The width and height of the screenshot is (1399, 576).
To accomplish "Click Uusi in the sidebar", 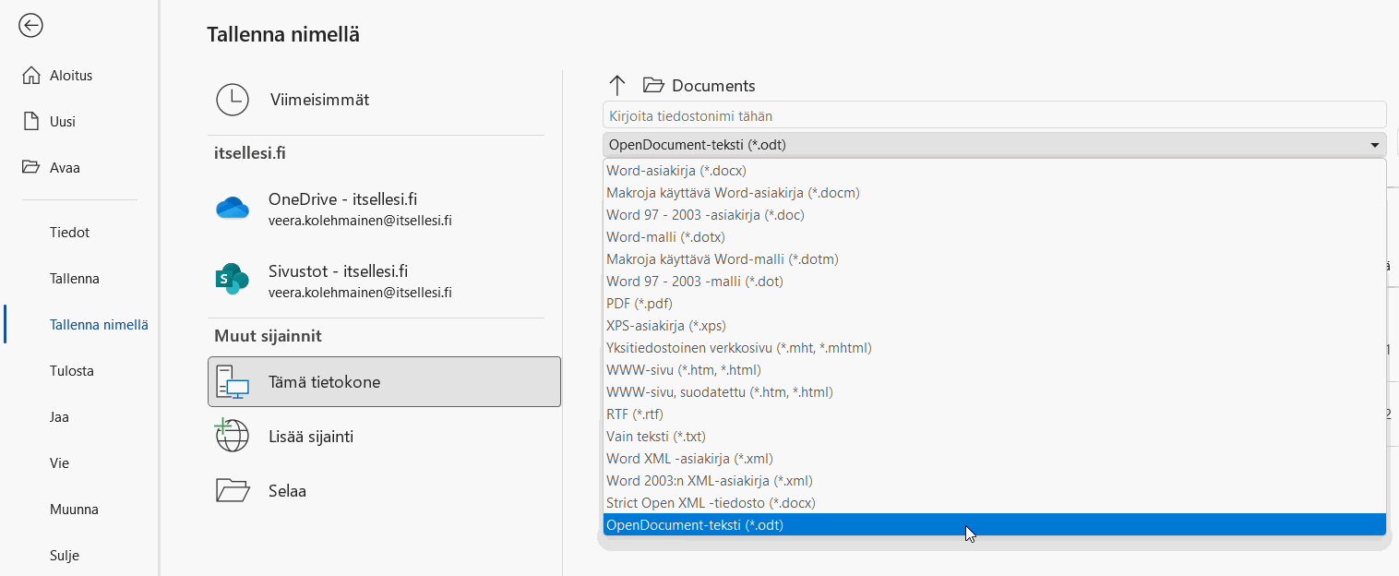I will coord(63,122).
